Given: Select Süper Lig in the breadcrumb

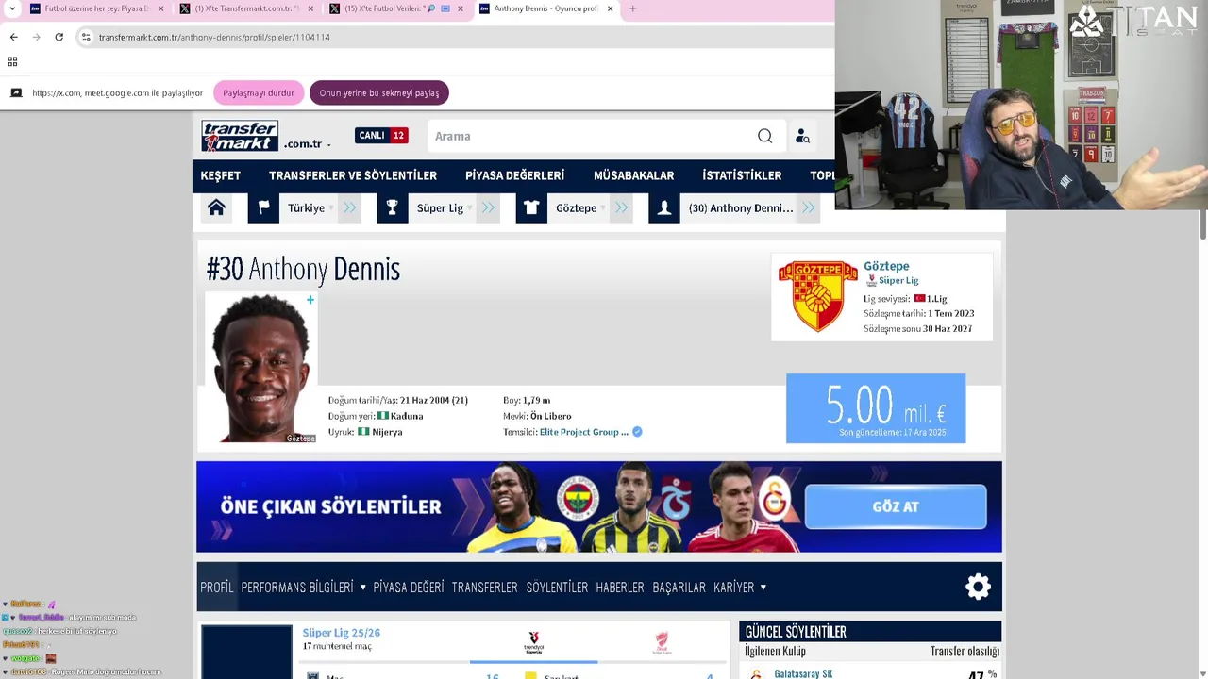Looking at the screenshot, I should click(440, 208).
